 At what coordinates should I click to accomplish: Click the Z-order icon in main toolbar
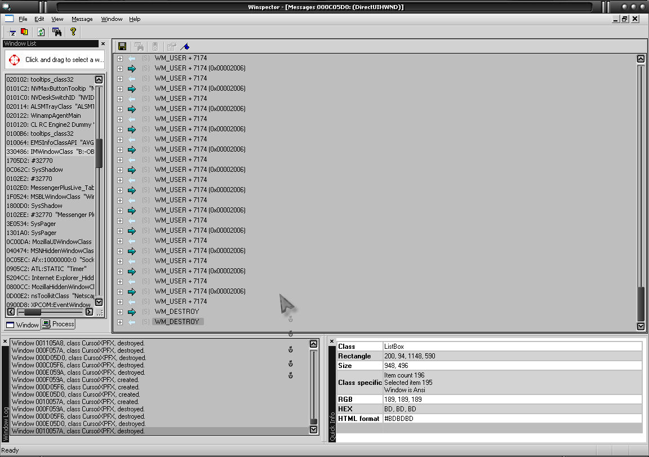pyautogui.click(x=12, y=32)
